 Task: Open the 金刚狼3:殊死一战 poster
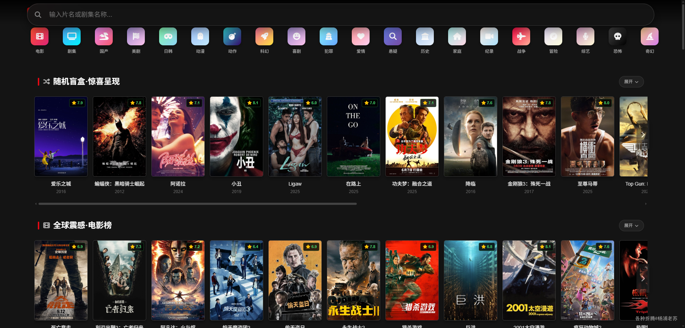point(529,136)
